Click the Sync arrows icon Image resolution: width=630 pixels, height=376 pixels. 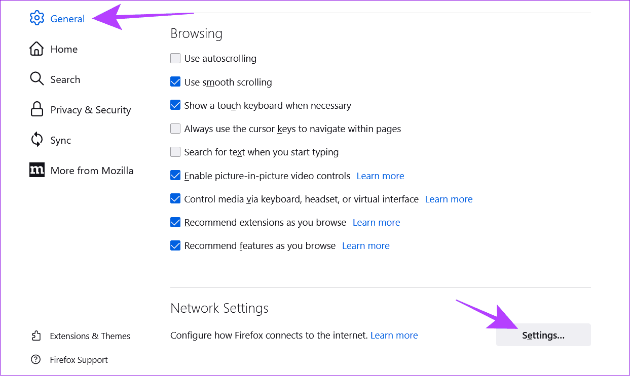(36, 140)
